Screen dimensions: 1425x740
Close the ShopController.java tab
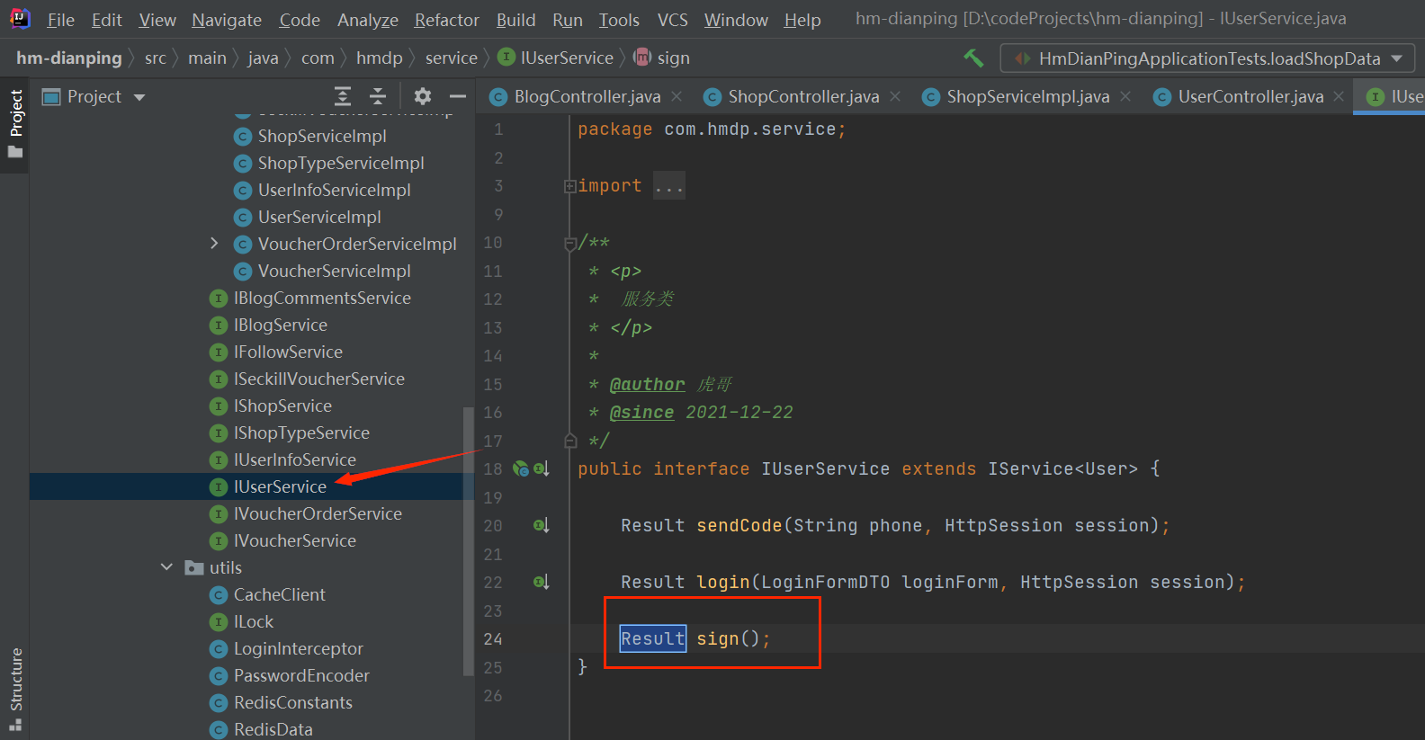895,96
